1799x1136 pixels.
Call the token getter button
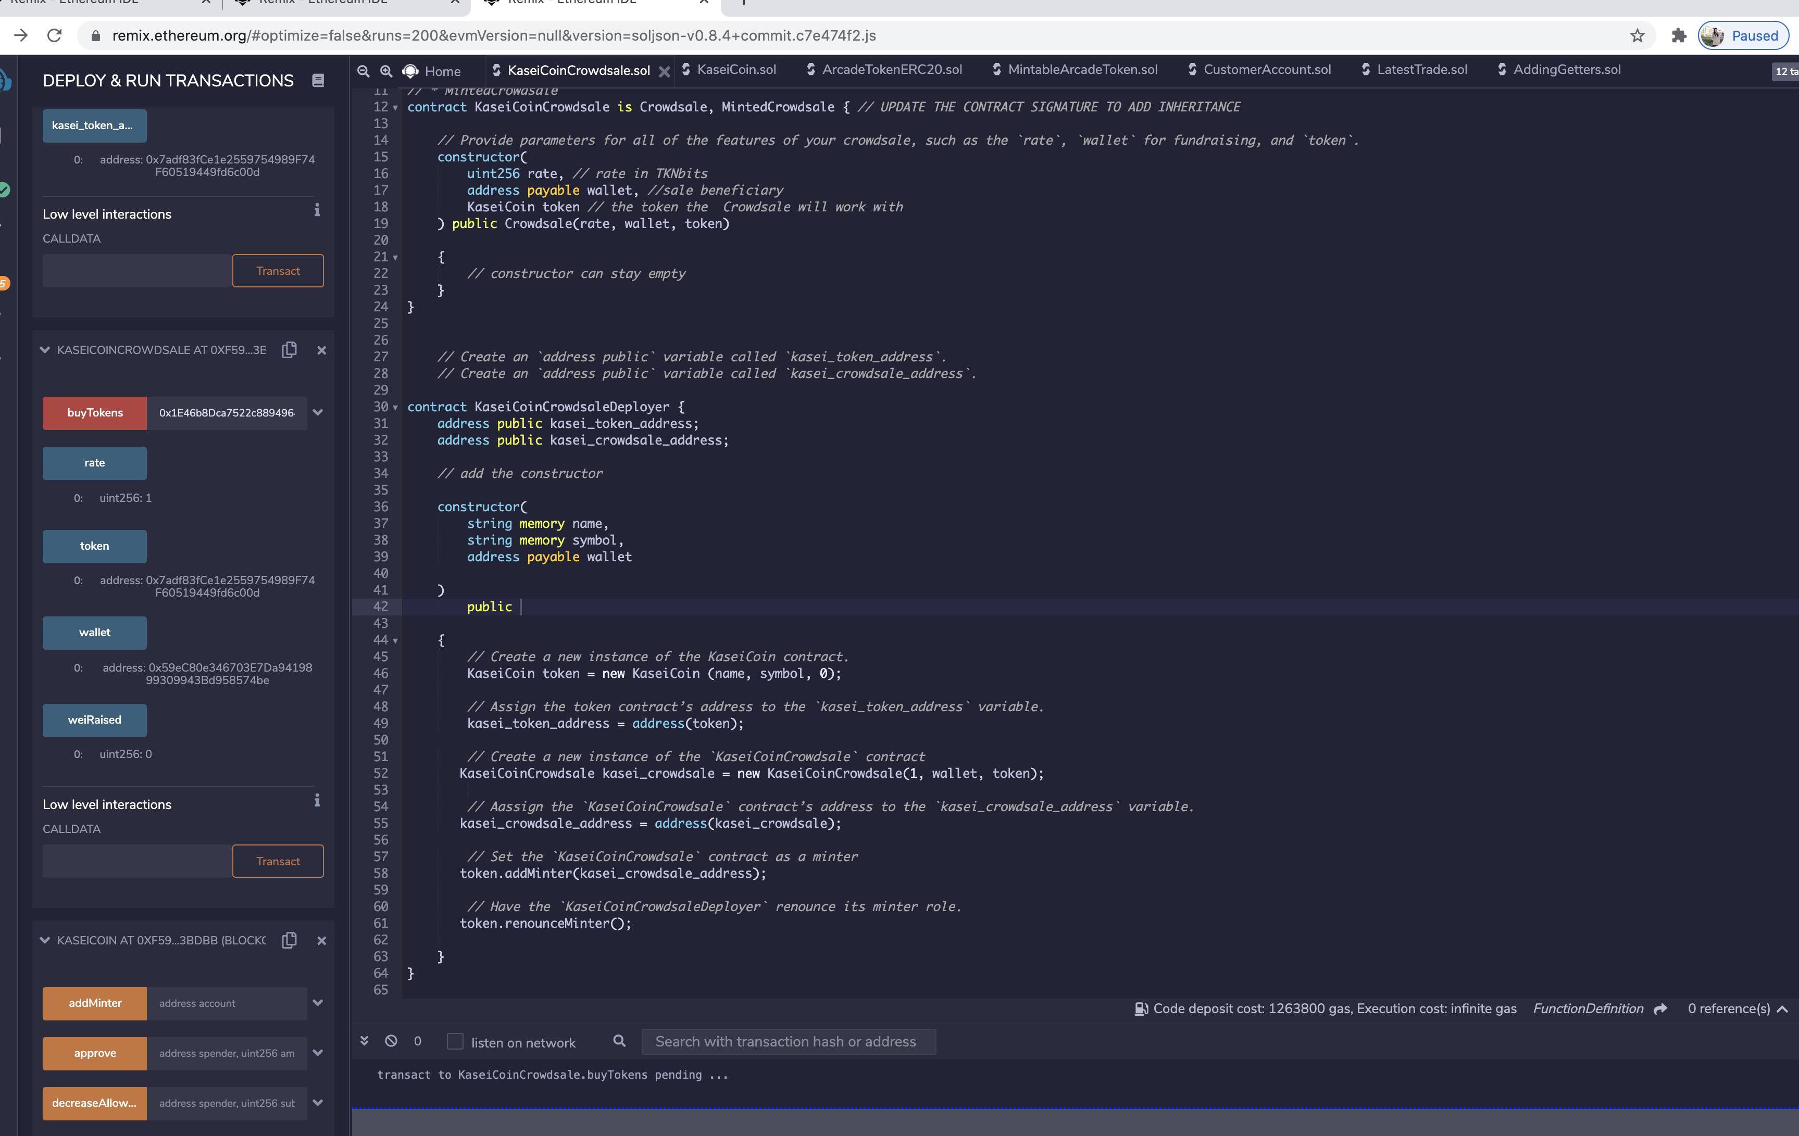[x=94, y=546]
